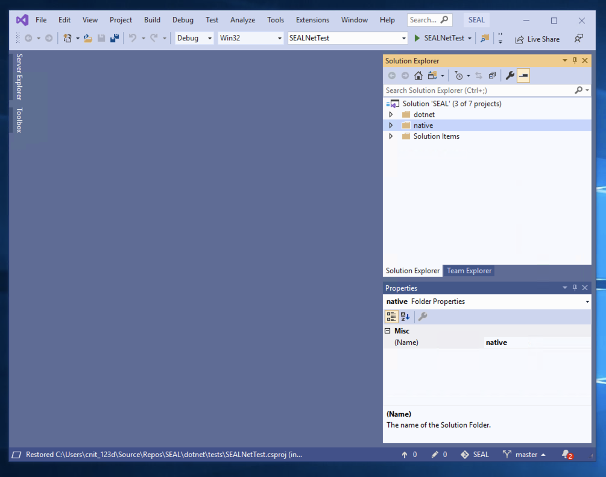Viewport: 606px width, 477px height.
Task: Open the native Folder Properties object dropdown
Action: pos(587,302)
